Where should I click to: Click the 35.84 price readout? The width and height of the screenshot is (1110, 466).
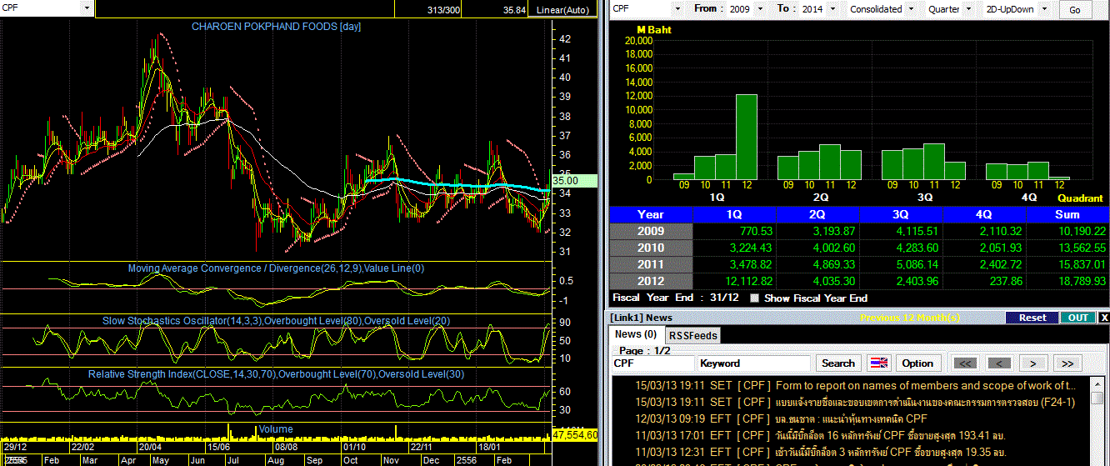pos(514,10)
